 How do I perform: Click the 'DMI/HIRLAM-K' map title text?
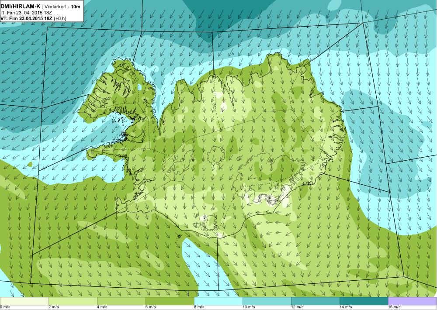point(21,7)
